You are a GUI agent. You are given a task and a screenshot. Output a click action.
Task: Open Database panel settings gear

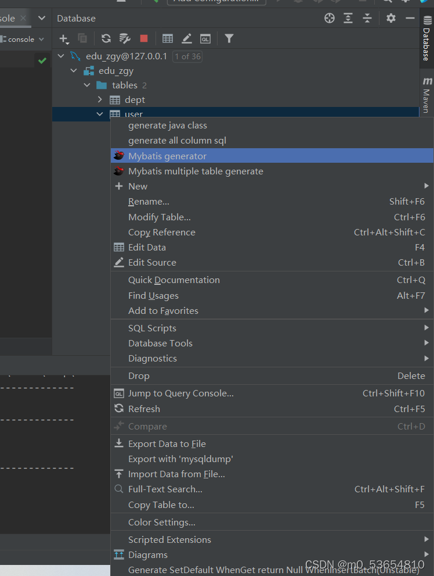pos(390,18)
